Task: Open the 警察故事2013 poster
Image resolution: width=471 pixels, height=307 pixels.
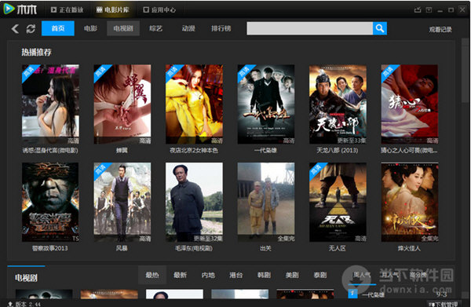Action: pyautogui.click(x=50, y=202)
